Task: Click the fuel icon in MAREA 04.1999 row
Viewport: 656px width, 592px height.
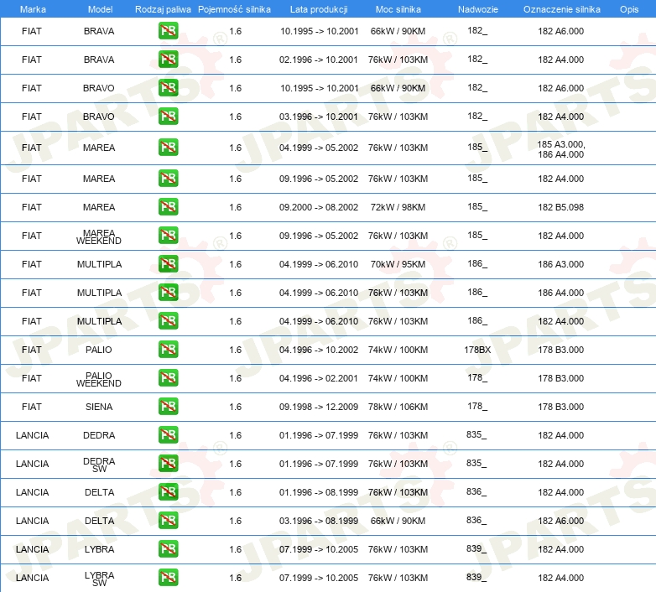Action: pos(168,148)
